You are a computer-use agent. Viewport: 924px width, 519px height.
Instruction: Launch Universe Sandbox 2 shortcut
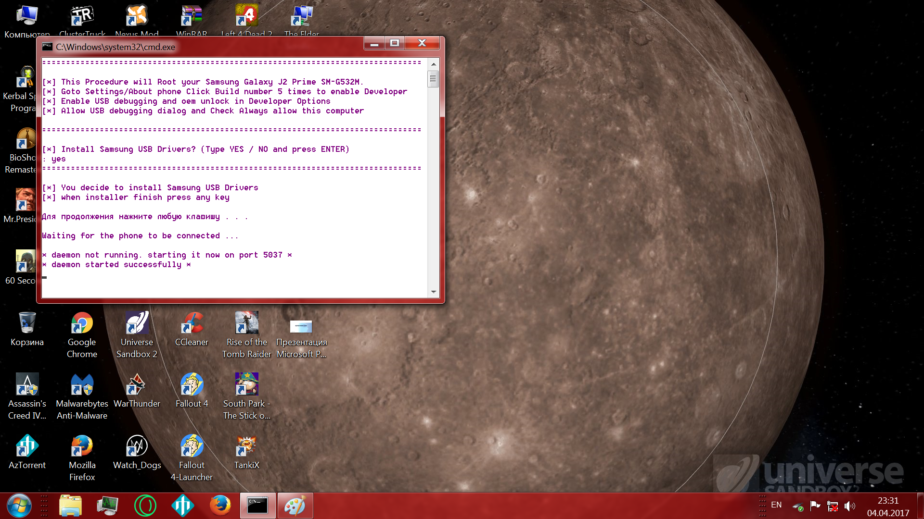pyautogui.click(x=137, y=335)
